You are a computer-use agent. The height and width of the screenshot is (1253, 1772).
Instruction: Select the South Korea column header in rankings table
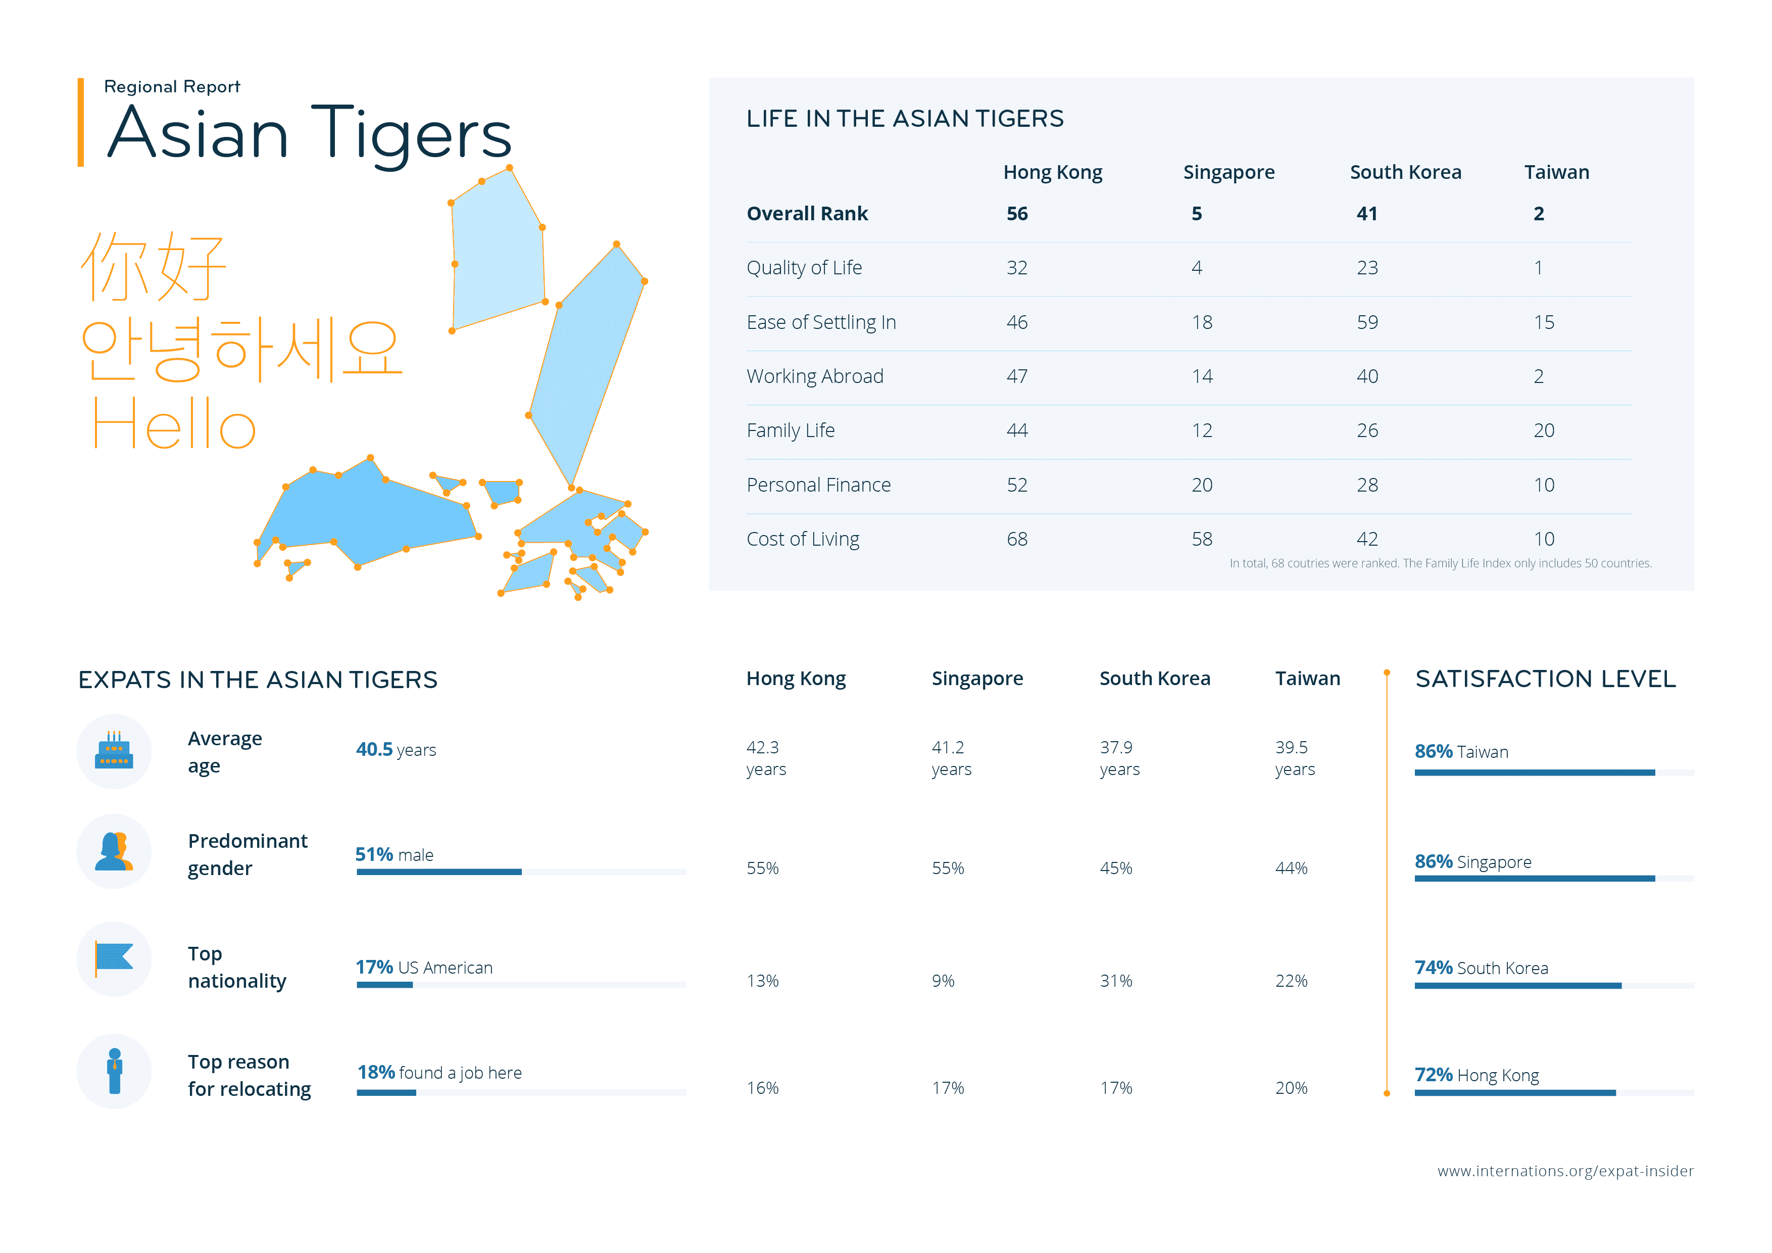pyautogui.click(x=1405, y=172)
